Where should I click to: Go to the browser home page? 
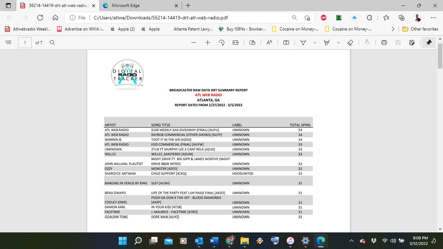[55, 17]
